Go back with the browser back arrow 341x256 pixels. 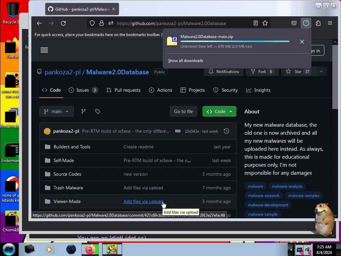click(x=39, y=23)
